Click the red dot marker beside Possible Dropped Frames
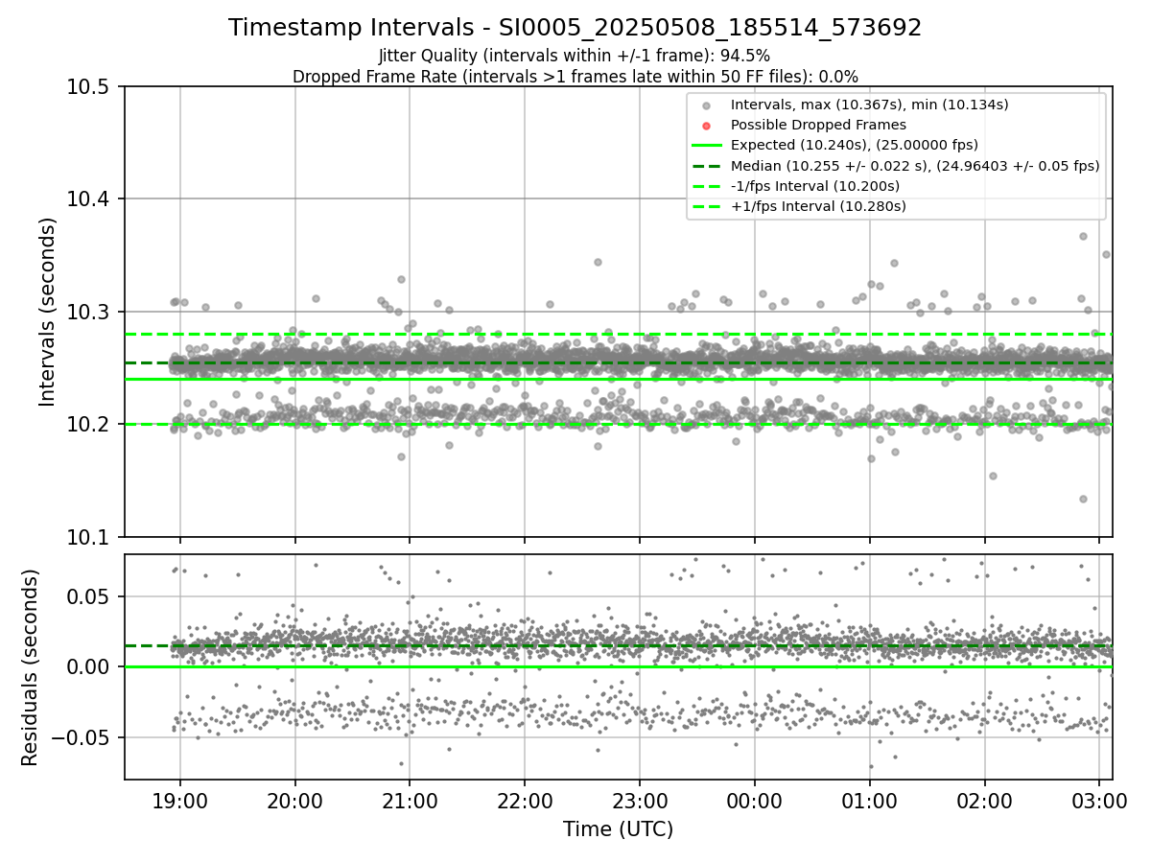The width and height of the screenshot is (1151, 863). pos(707,126)
